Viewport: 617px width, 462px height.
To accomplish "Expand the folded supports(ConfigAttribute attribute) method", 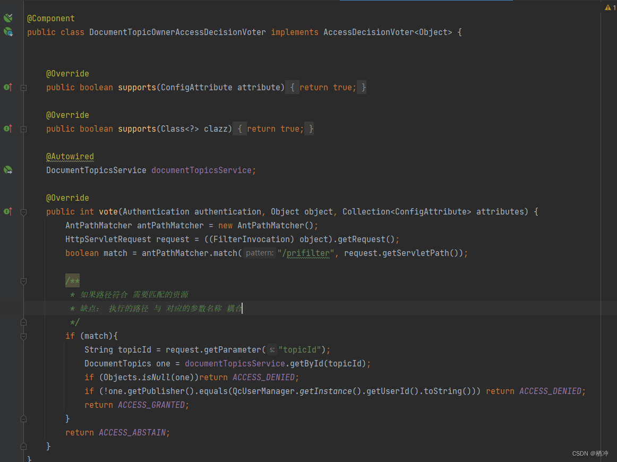I will tap(23, 88).
